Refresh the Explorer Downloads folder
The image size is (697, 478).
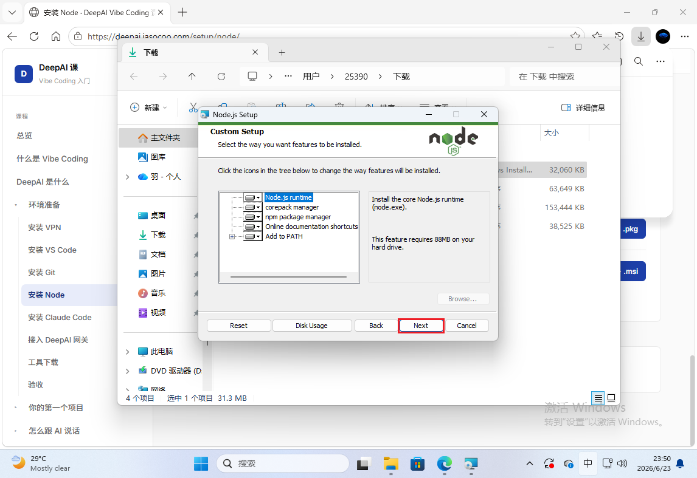tap(221, 77)
